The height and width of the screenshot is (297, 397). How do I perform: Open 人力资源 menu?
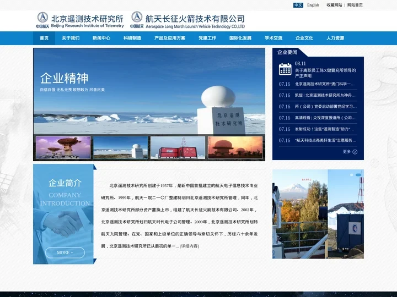335,38
